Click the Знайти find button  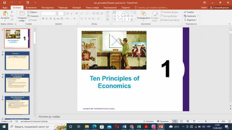coord(189,12)
